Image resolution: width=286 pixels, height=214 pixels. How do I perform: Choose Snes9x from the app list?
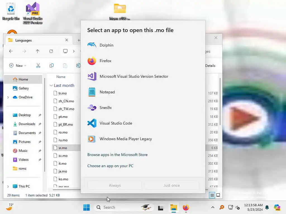(x=143, y=108)
